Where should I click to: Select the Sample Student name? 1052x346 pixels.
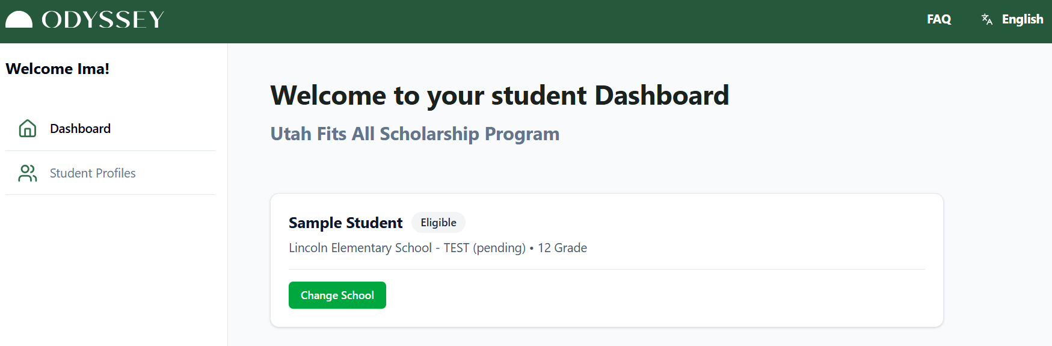pyautogui.click(x=345, y=223)
